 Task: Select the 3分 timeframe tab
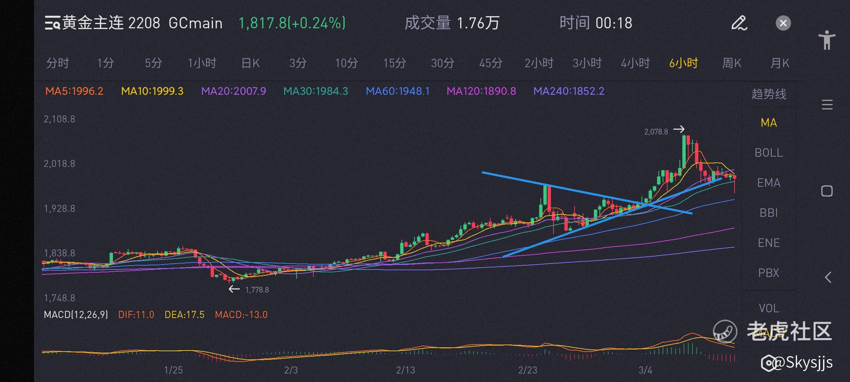pyautogui.click(x=298, y=63)
